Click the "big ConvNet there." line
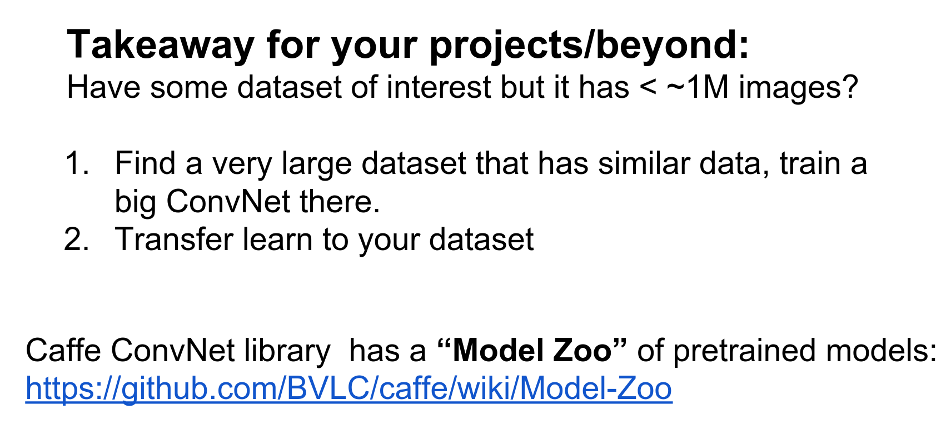Screen dimensions: 946x444 coord(247,201)
